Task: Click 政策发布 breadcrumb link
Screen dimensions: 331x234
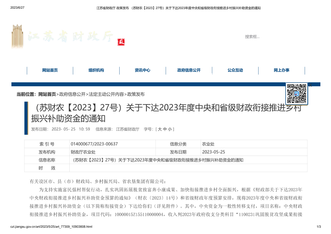Action: click(x=136, y=95)
